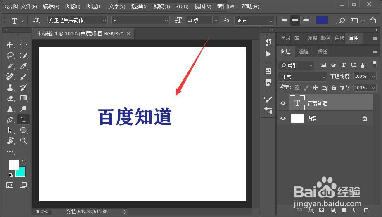This screenshot has width=382, height=217.
Task: Open the anti-aliasing 锐利 dropdown
Action: click(254, 21)
